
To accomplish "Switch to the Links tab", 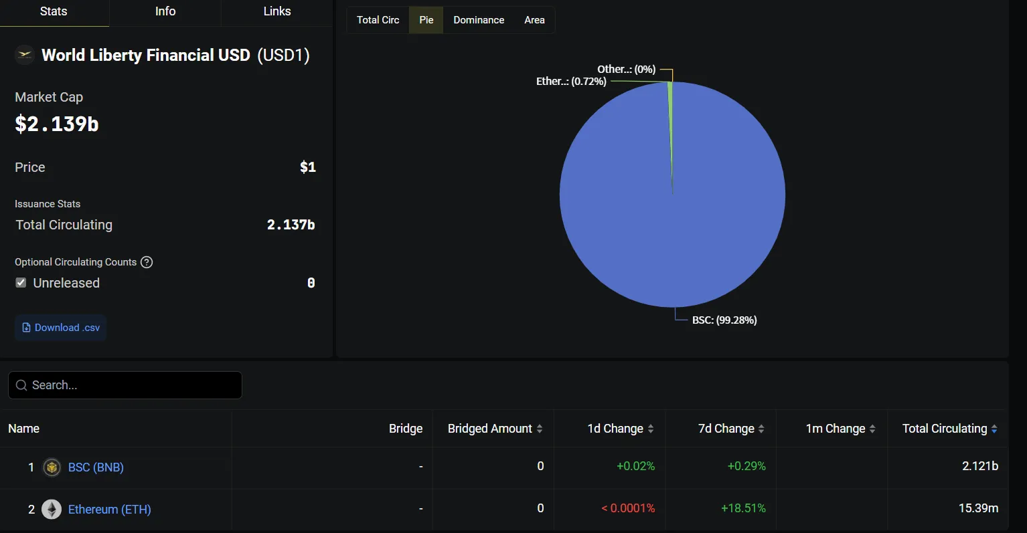I will (277, 11).
